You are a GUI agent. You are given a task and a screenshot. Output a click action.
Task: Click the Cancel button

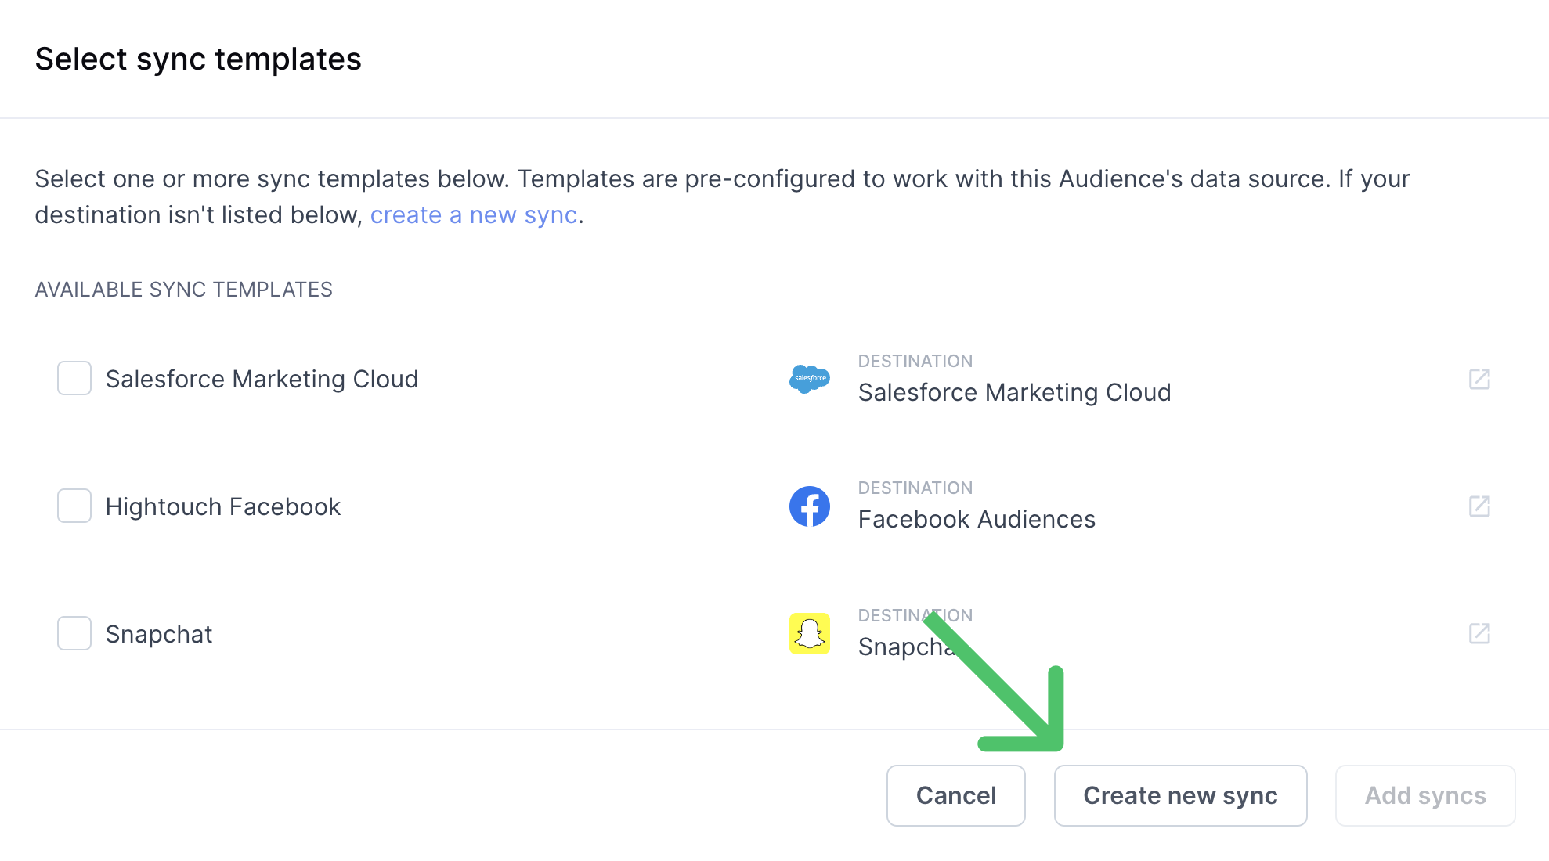(x=956, y=795)
